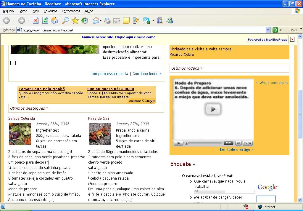
Task: Close the "Anuncie nesse site" banner
Action: tap(292, 39)
